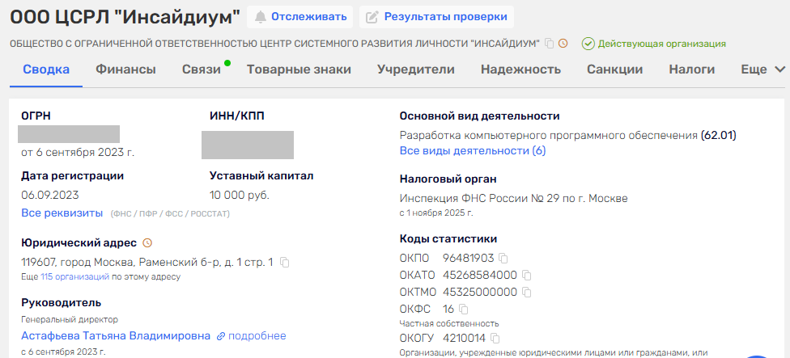This screenshot has width=790, height=358.
Task: Switch to the Сводка tab
Action: pyautogui.click(x=46, y=69)
